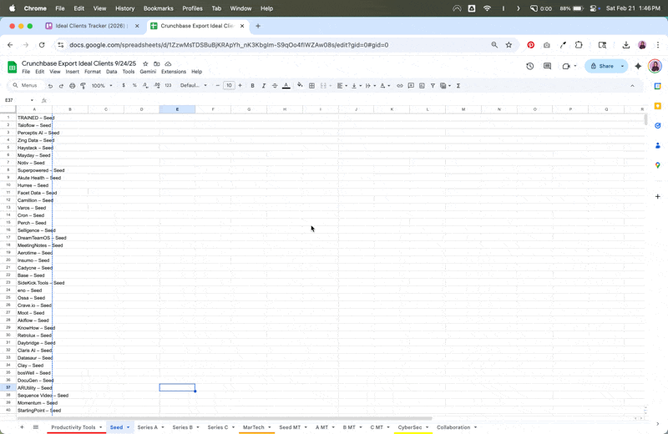The height and width of the screenshot is (434, 668).
Task: Switch to the MarTech sheet tab
Action: pyautogui.click(x=254, y=427)
